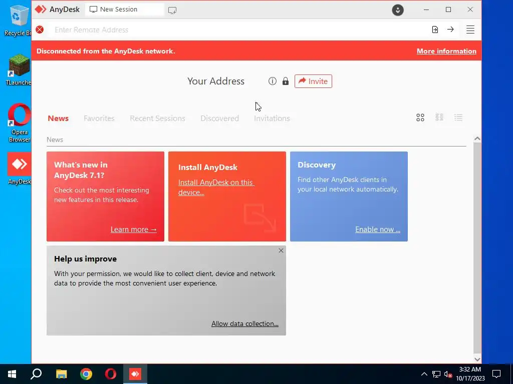Click Enable now link on Discovery card
513x384 pixels.
pyautogui.click(x=378, y=229)
